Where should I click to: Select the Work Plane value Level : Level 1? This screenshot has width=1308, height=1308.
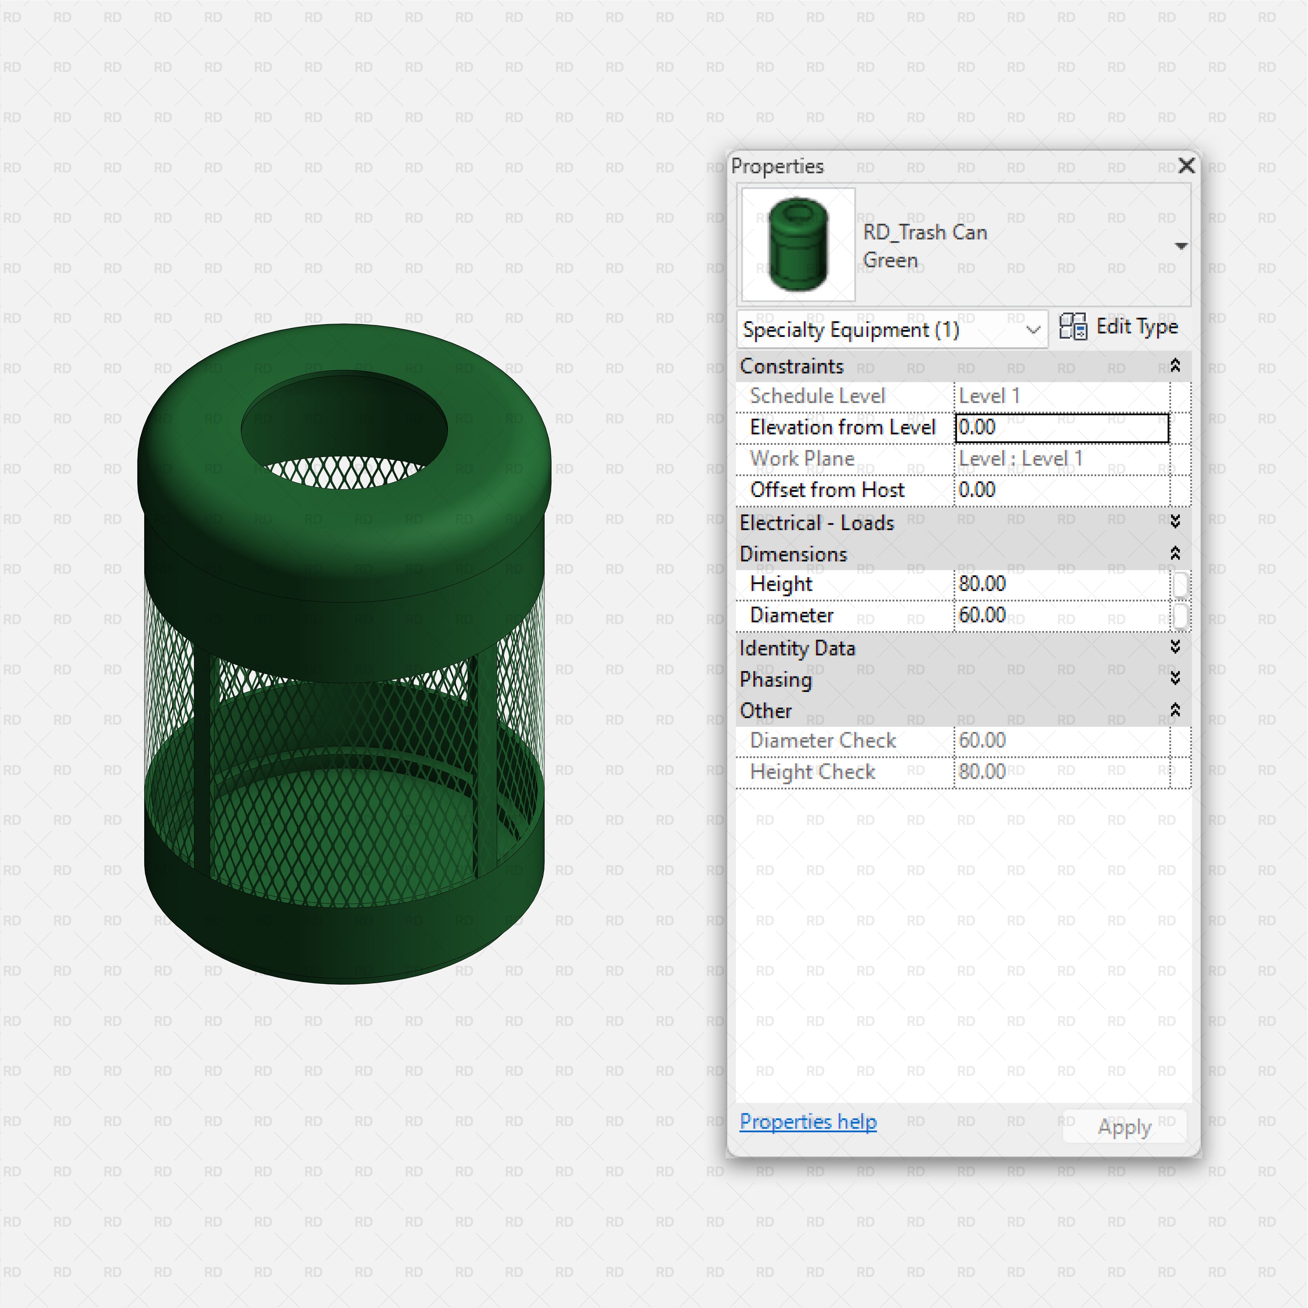(1021, 459)
